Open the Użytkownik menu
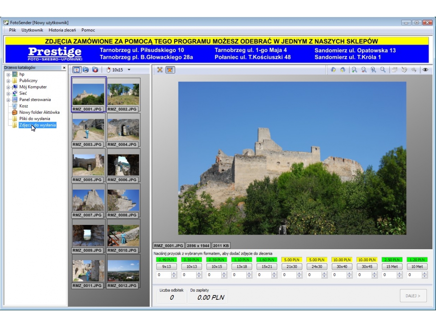The height and width of the screenshot is (327, 436). [x=32, y=30]
